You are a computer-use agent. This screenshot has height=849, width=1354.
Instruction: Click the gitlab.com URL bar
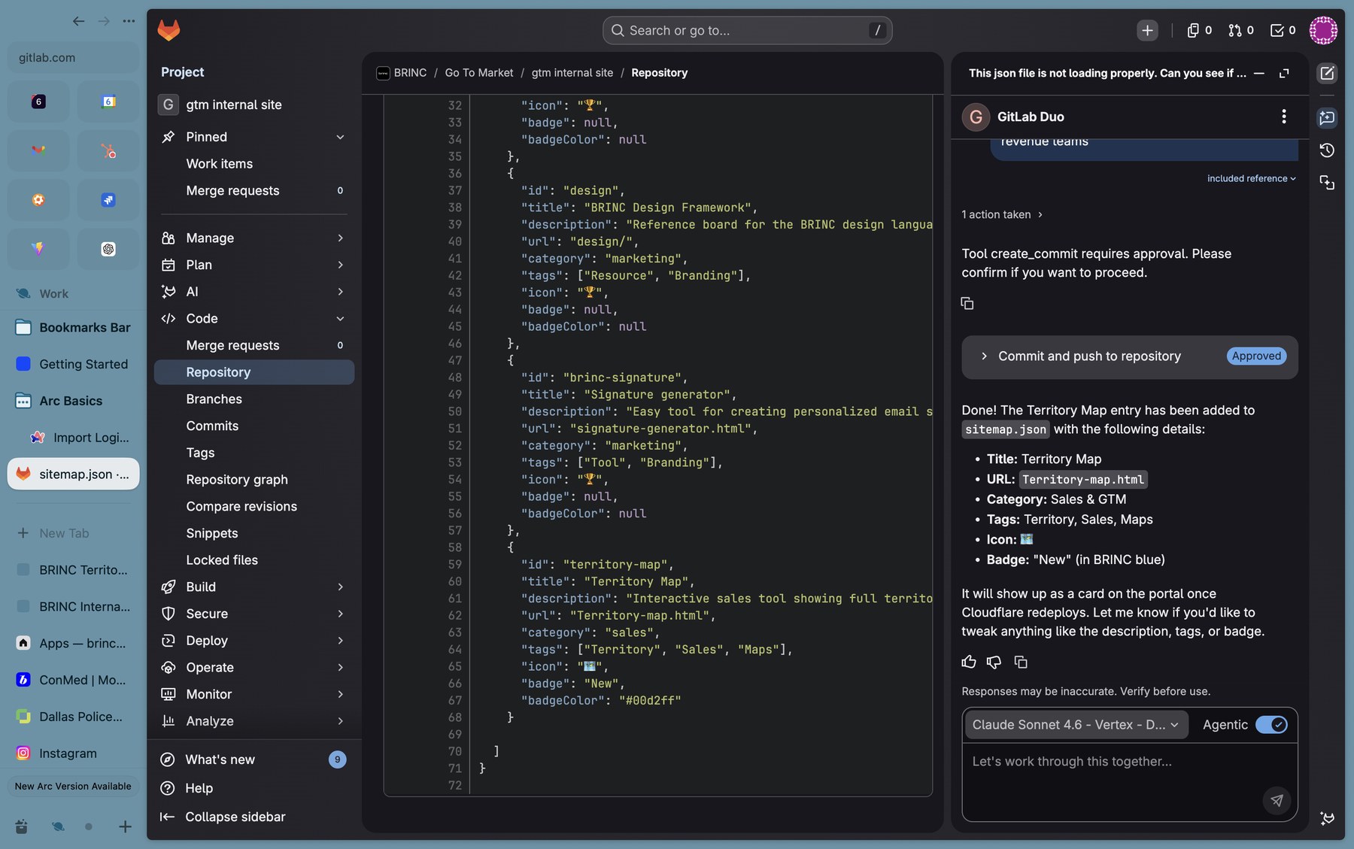(73, 58)
